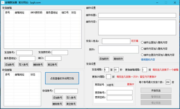Close the 邮箱群发器 window
180x109 pixels.
[x=175, y=2]
